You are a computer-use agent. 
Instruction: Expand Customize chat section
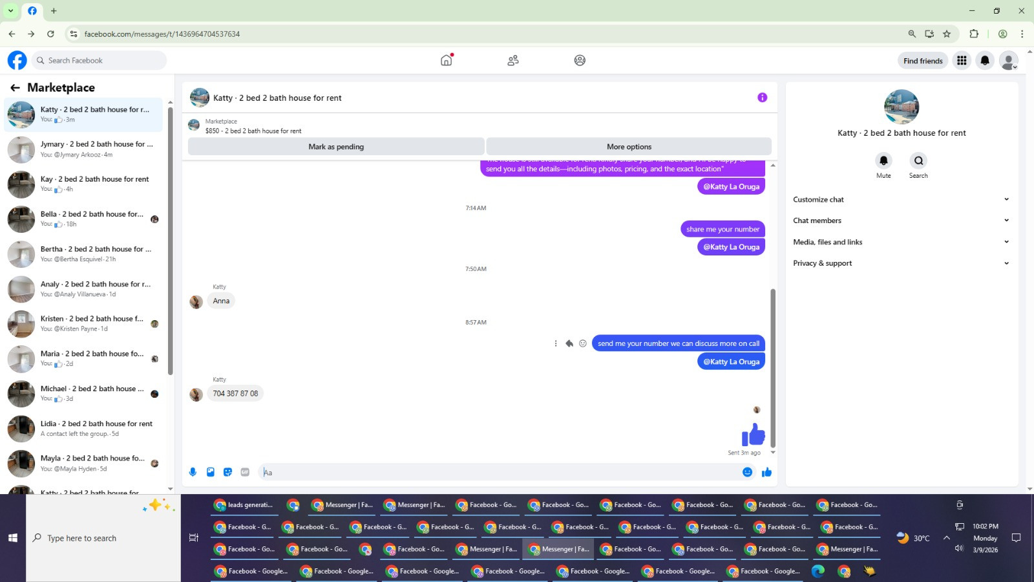pos(901,199)
